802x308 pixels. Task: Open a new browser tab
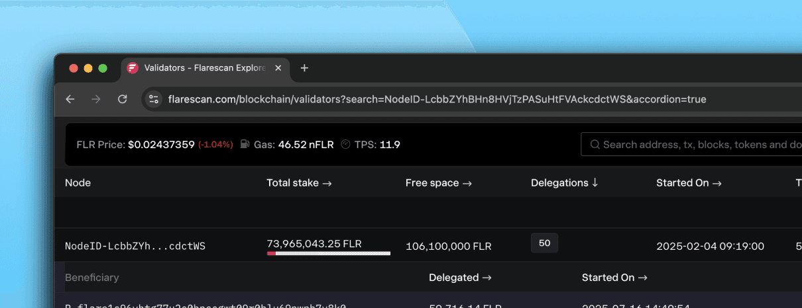(x=304, y=68)
